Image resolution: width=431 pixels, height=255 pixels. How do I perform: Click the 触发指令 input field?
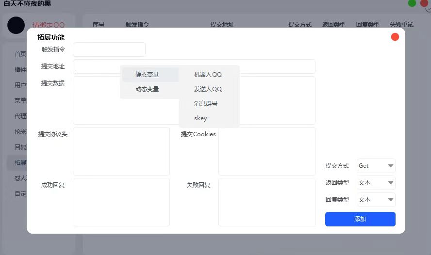pos(109,49)
